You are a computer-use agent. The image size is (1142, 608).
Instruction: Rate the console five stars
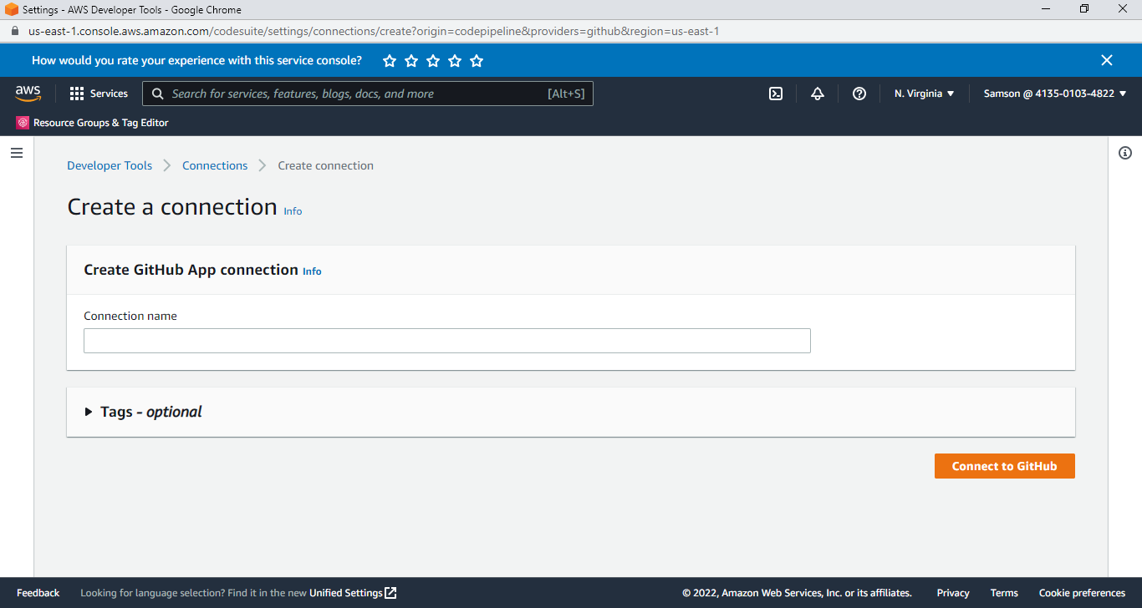477,61
